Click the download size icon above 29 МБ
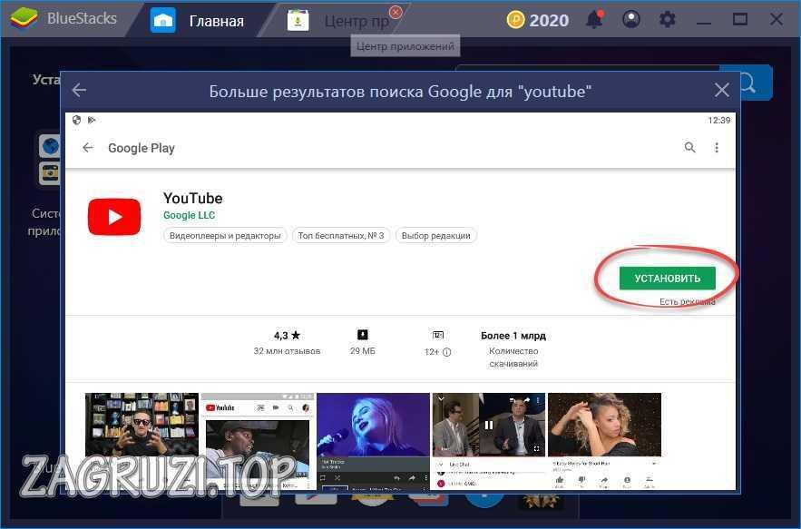This screenshot has height=529, width=801. [362, 335]
